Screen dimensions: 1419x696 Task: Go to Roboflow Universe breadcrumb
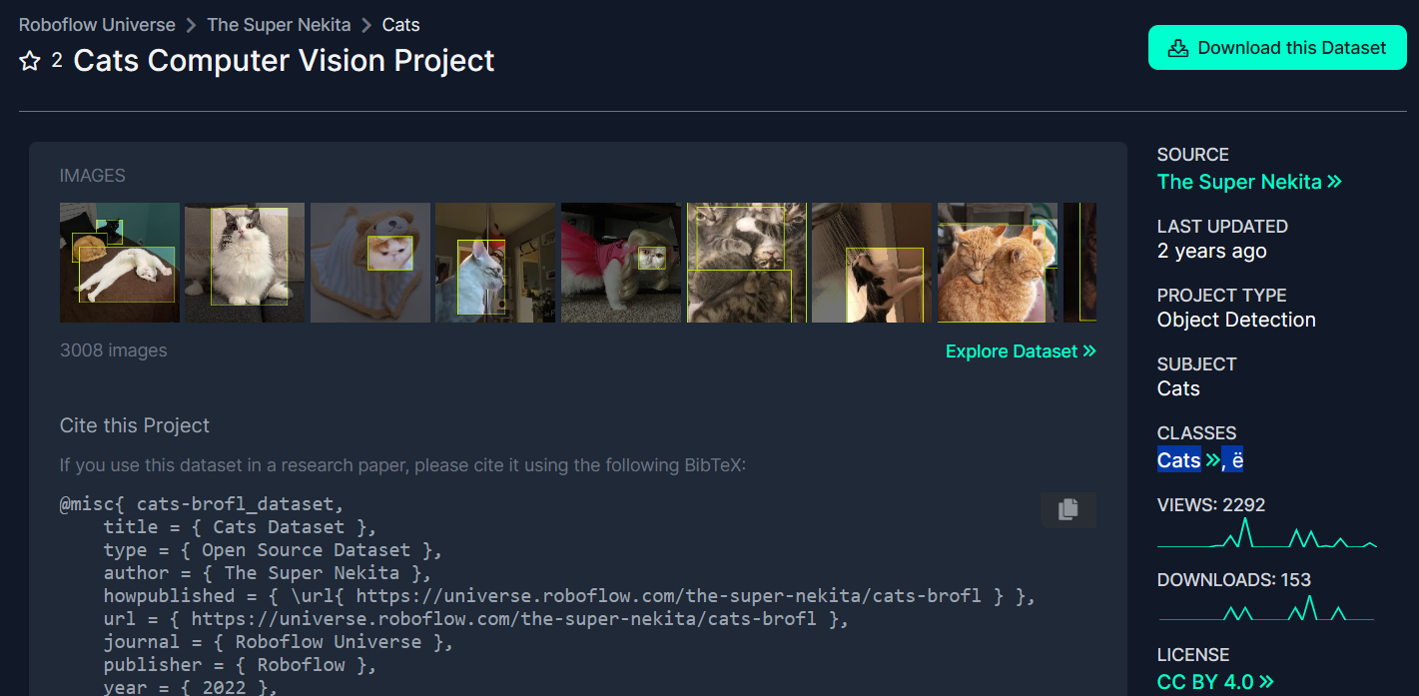pyautogui.click(x=97, y=25)
